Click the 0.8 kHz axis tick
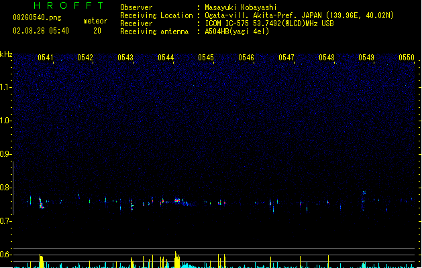Viewport: 422px width, 268px height. point(5,188)
